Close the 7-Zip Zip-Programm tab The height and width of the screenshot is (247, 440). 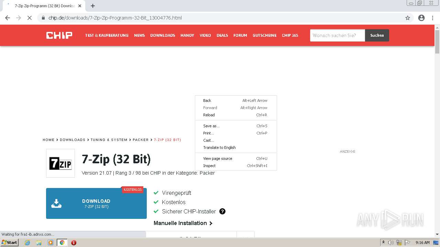(x=80, y=6)
